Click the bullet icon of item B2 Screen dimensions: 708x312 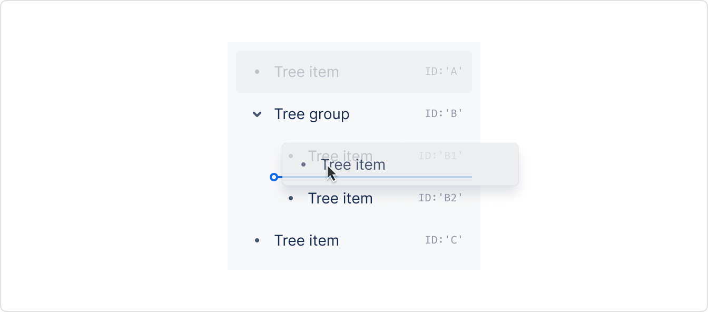coord(291,198)
